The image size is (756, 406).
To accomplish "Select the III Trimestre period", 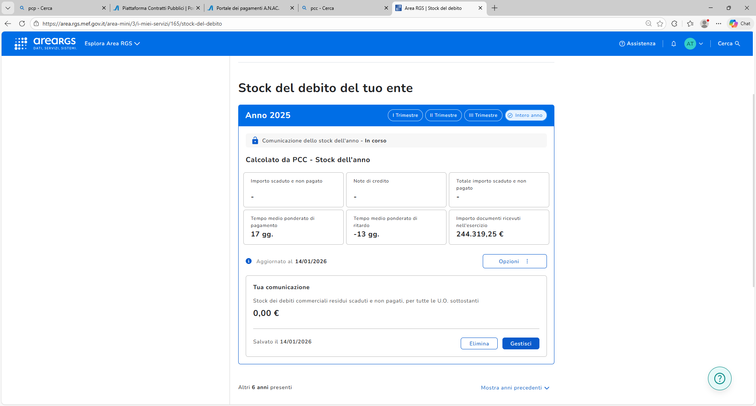I will 483,115.
